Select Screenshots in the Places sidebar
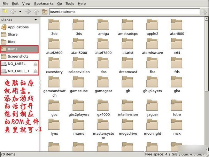Screen dimensions: 209x157 click(18, 57)
